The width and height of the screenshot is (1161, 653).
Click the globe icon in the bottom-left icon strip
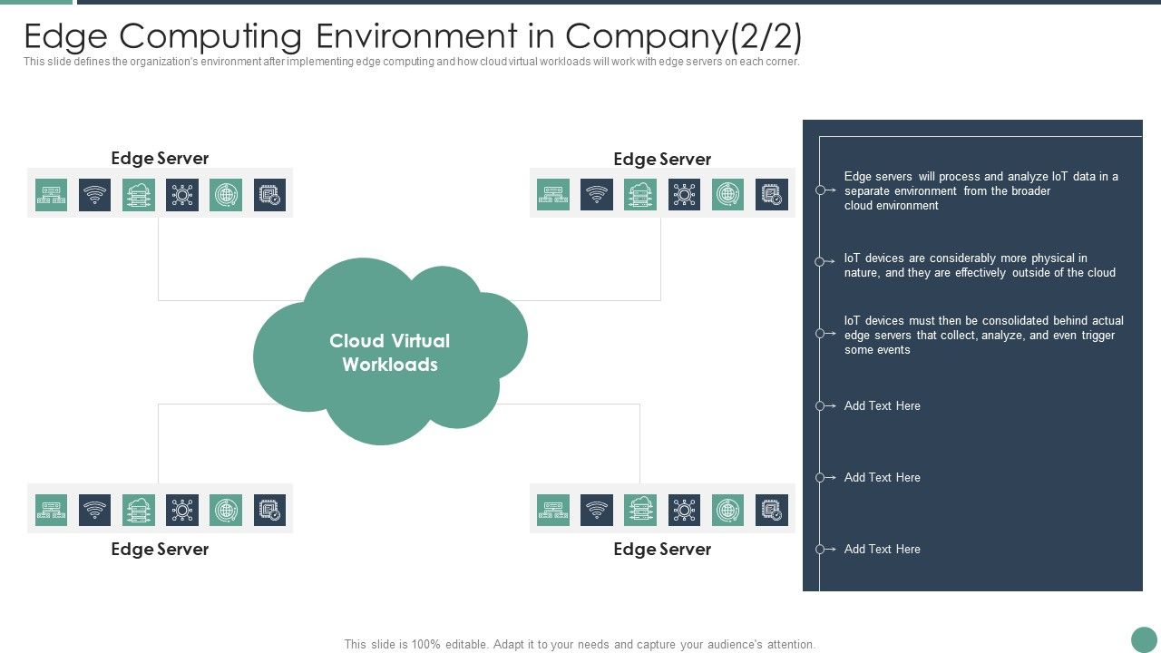click(226, 510)
